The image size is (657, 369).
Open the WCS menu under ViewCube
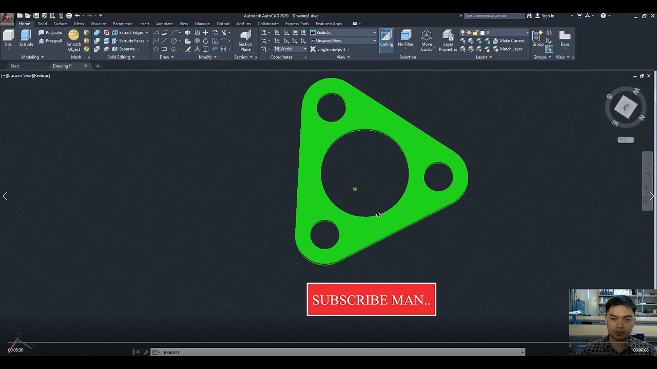pos(626,139)
